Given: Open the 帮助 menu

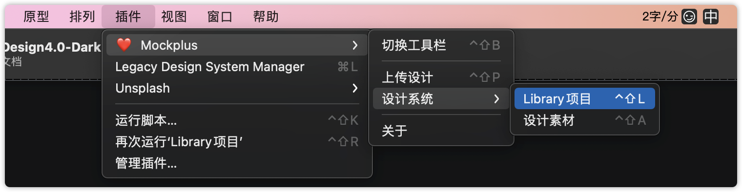Looking at the screenshot, I should pos(266,17).
